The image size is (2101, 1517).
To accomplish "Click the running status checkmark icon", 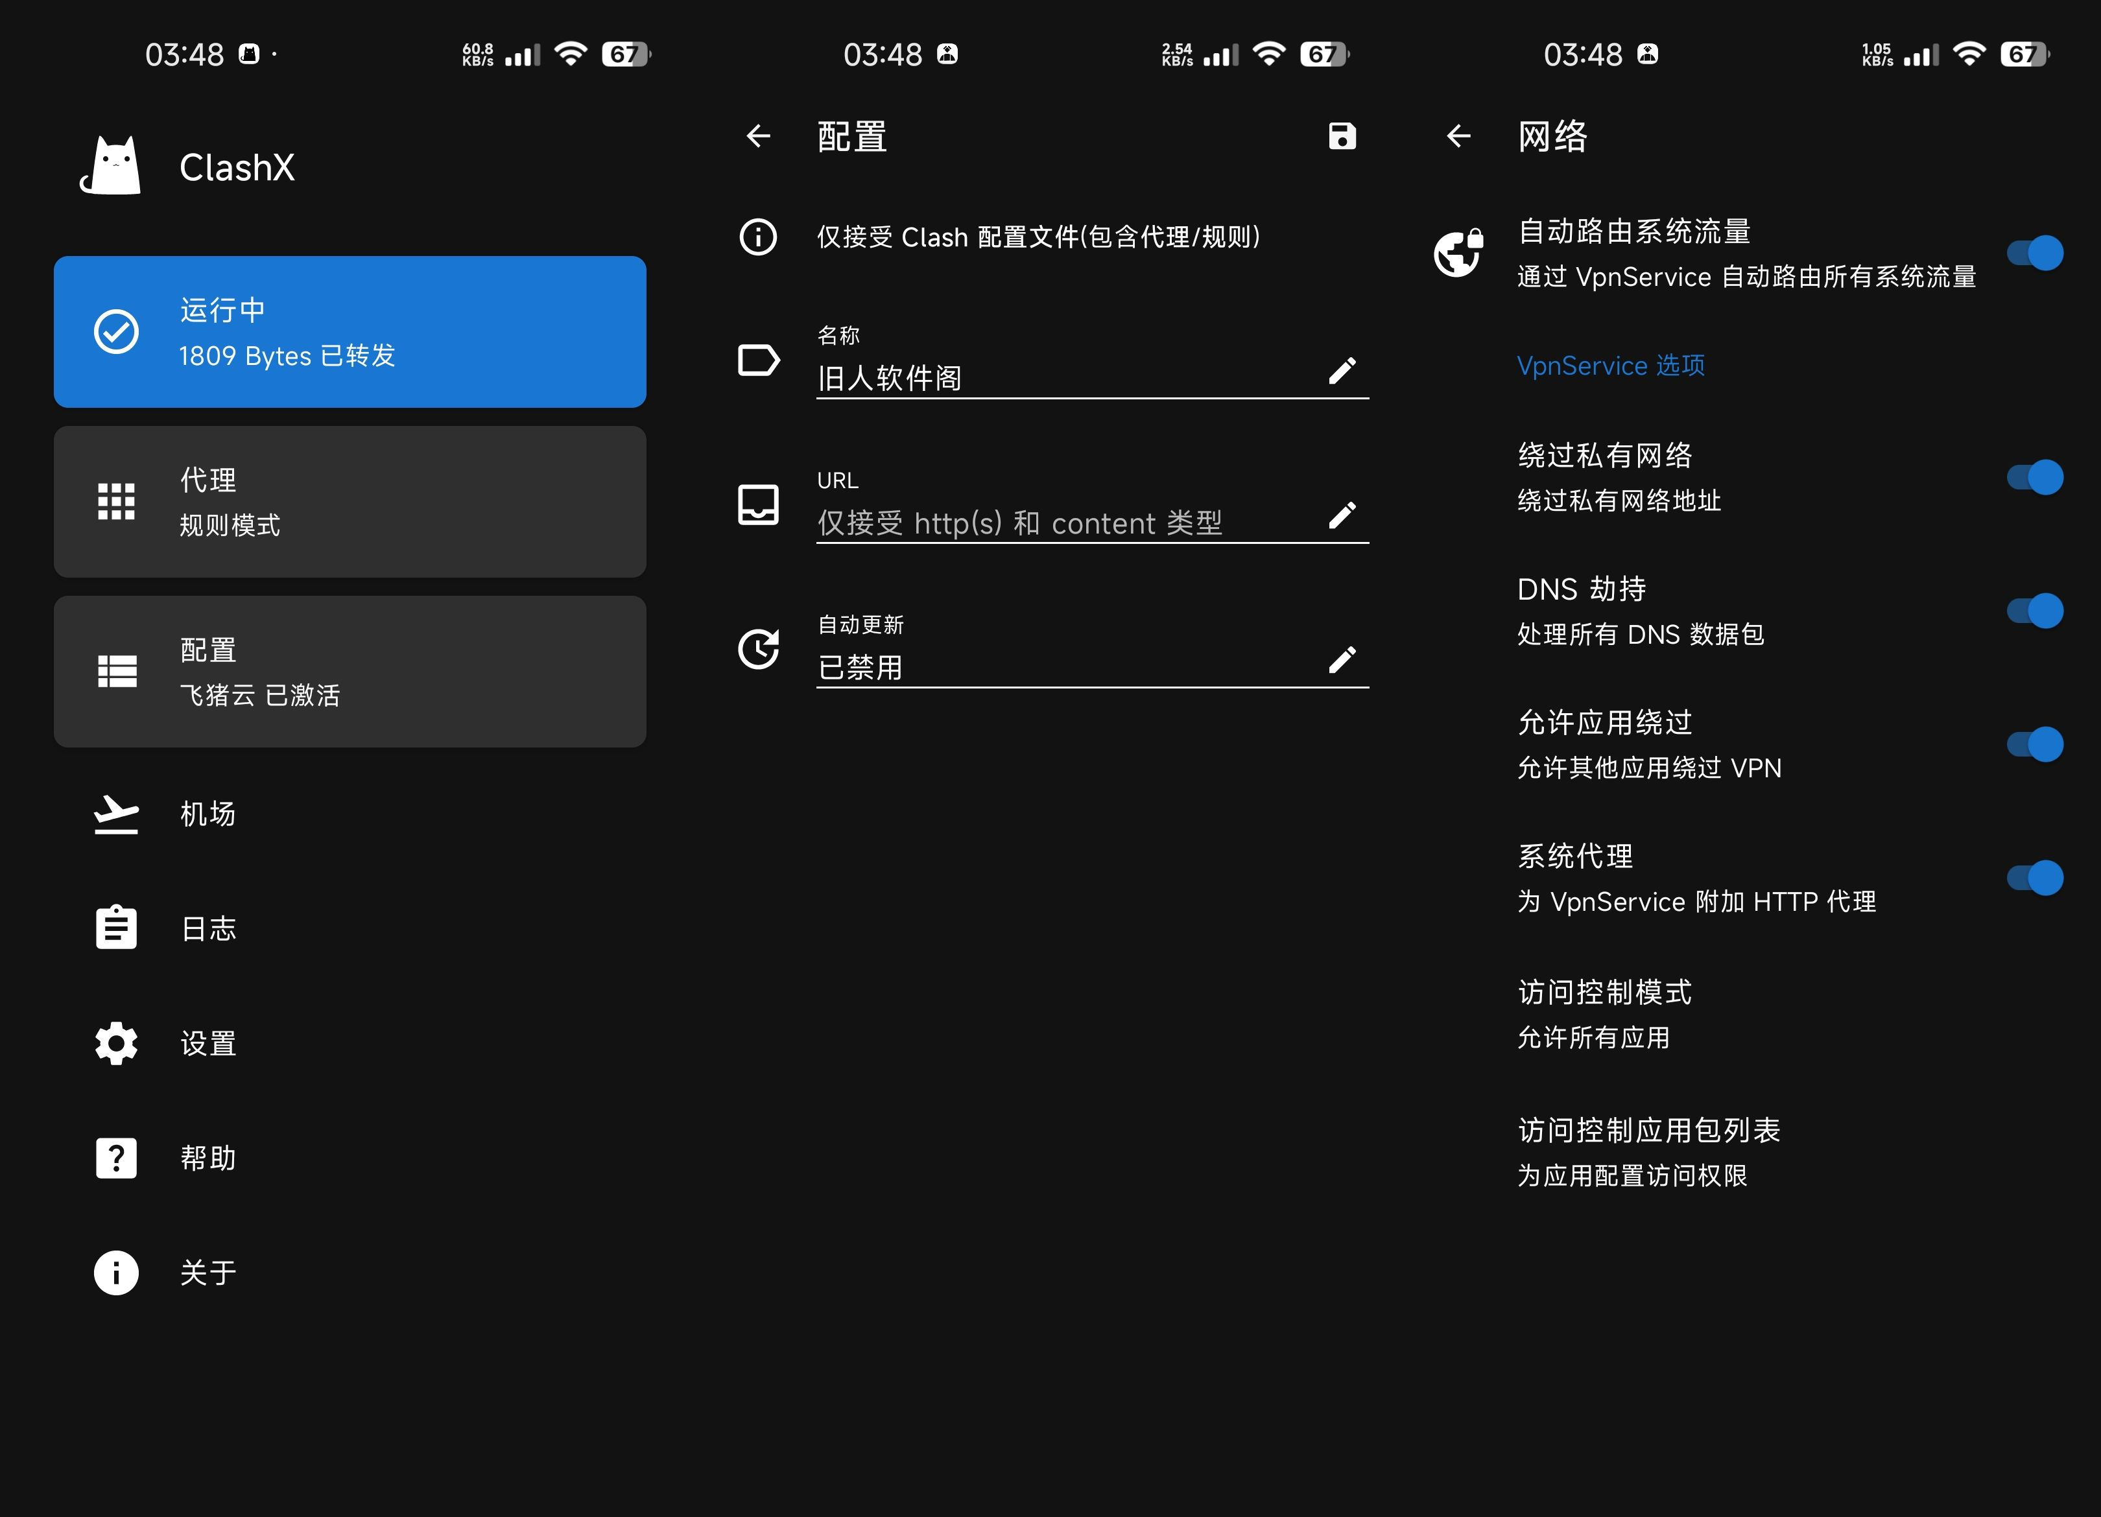I will pyautogui.click(x=117, y=331).
